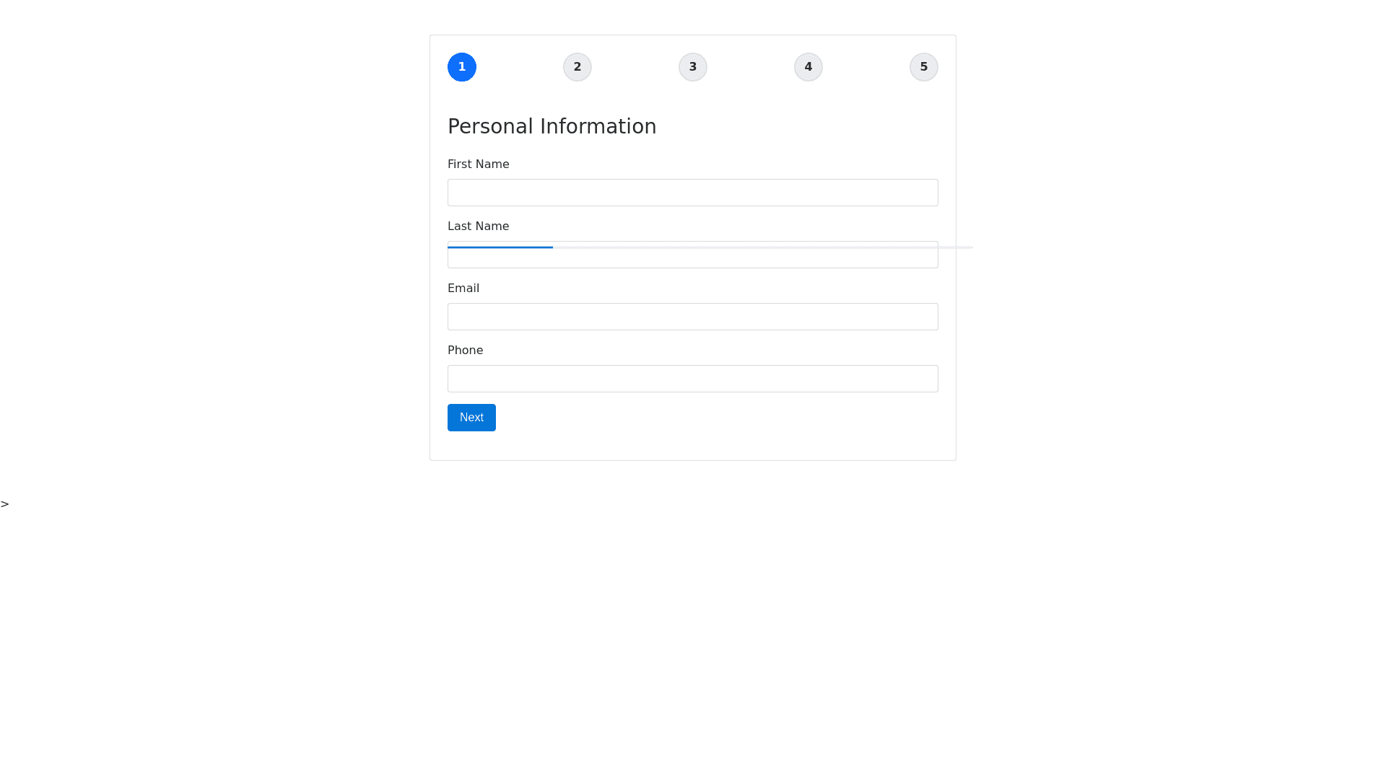Screen dimensions: 1386x779
Task: Focus the First Name input field
Action: [x=693, y=193]
